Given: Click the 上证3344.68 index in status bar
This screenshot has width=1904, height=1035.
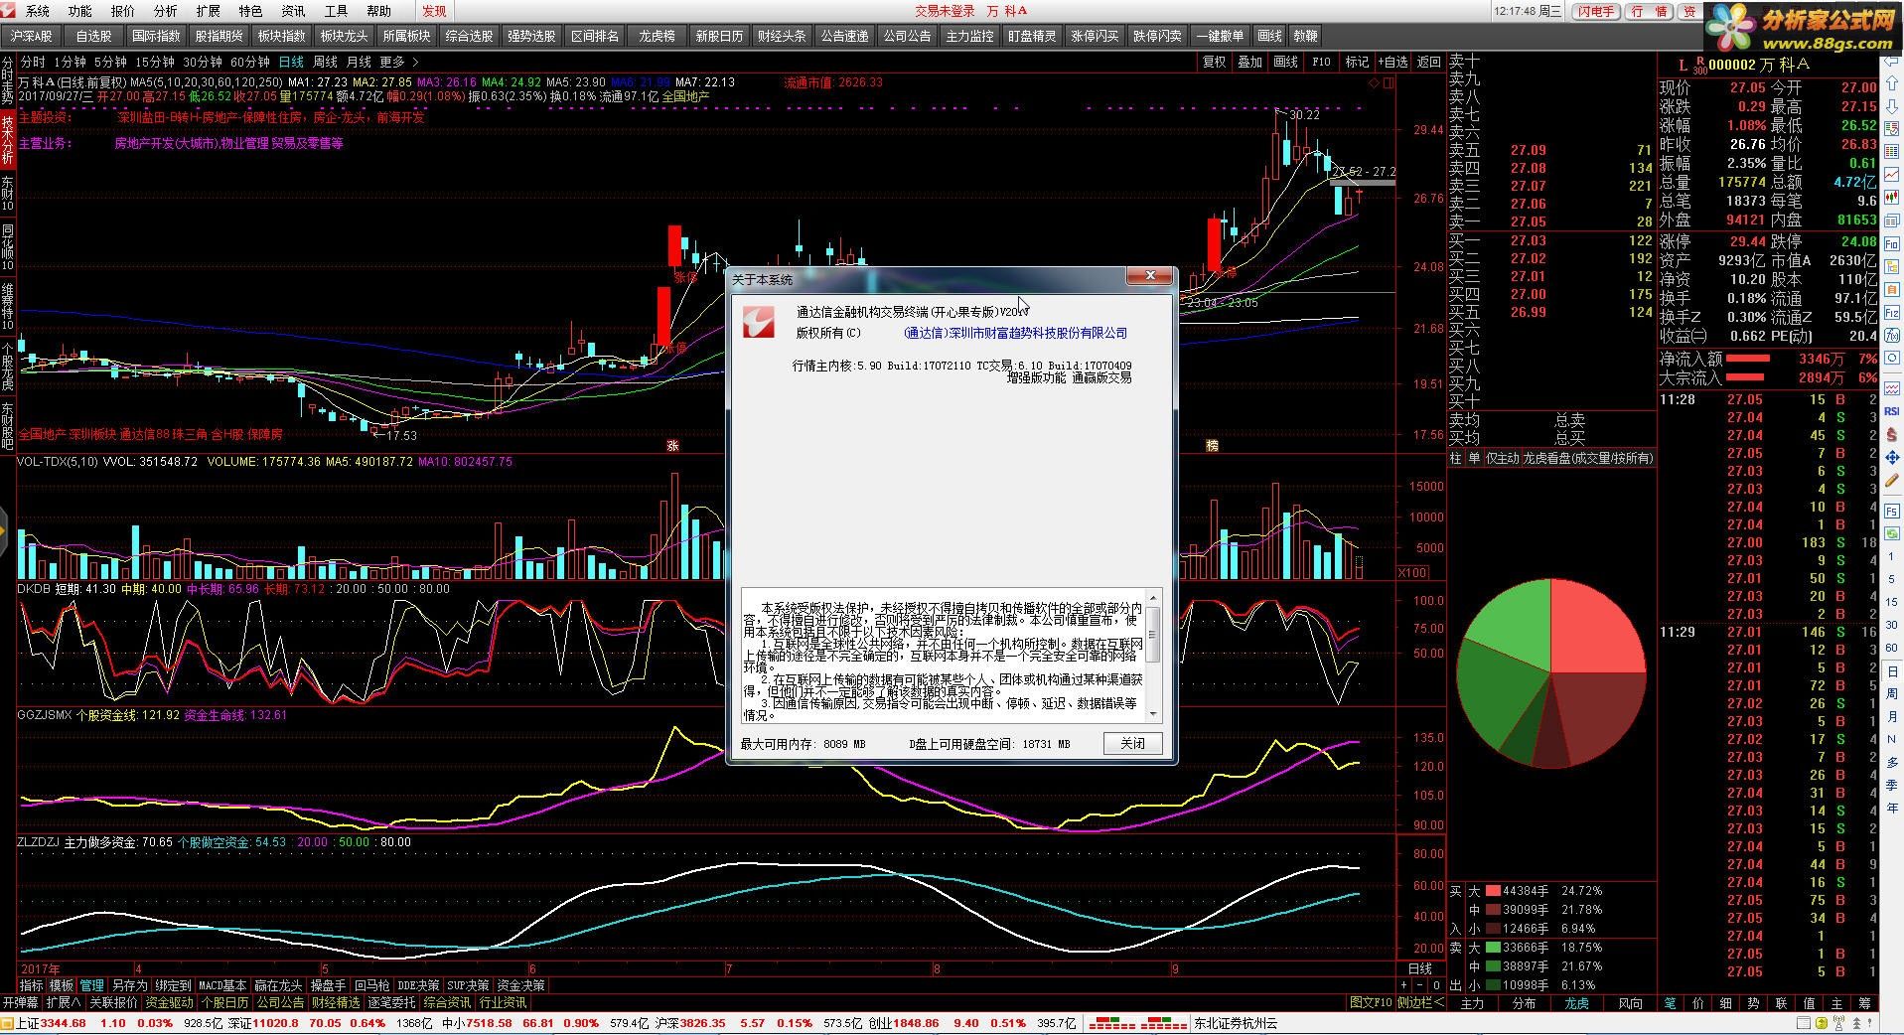Looking at the screenshot, I should [x=52, y=1023].
